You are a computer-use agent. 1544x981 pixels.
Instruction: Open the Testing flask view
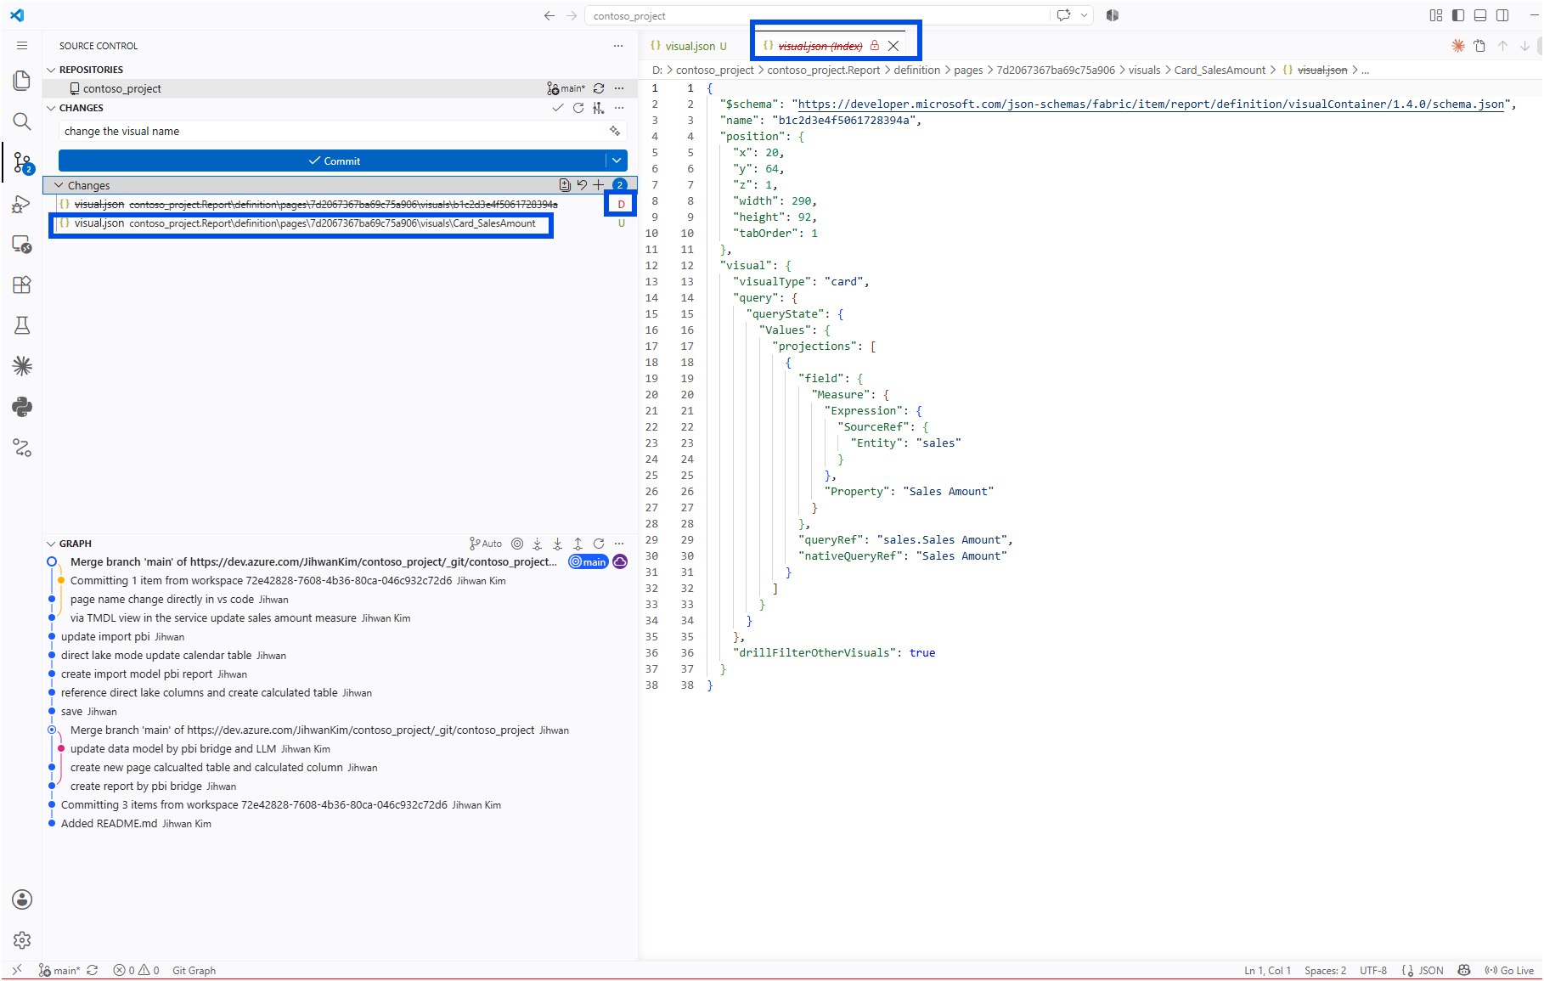22,325
